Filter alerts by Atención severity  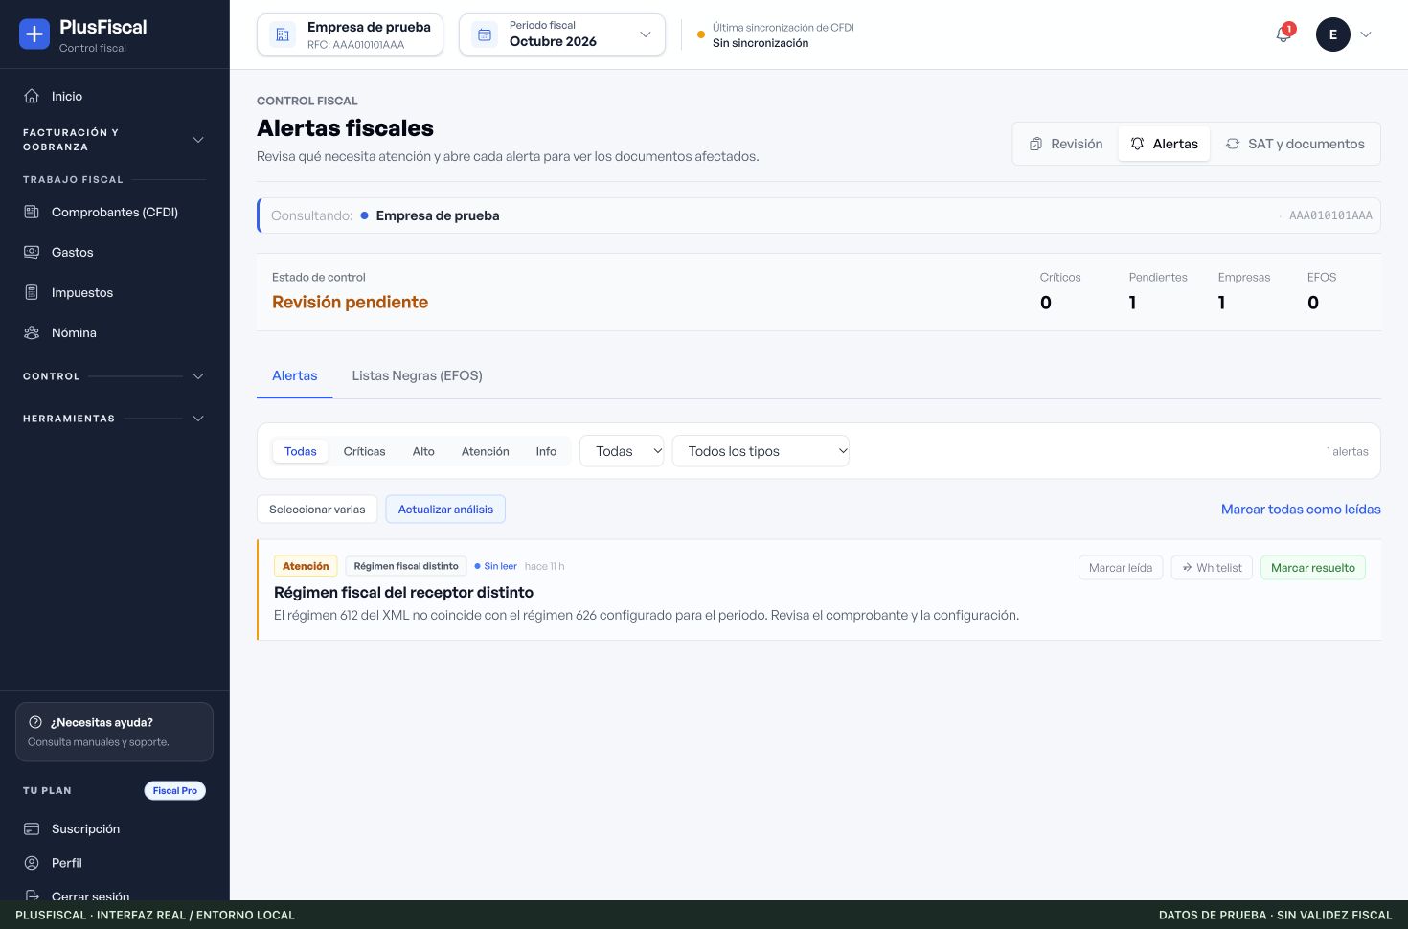click(x=485, y=451)
